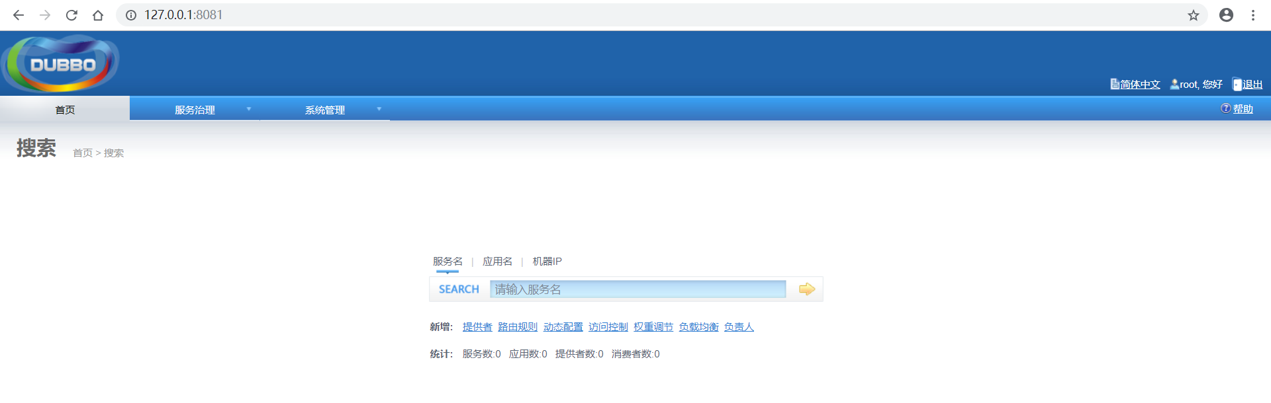Click the language document icon

click(1115, 84)
